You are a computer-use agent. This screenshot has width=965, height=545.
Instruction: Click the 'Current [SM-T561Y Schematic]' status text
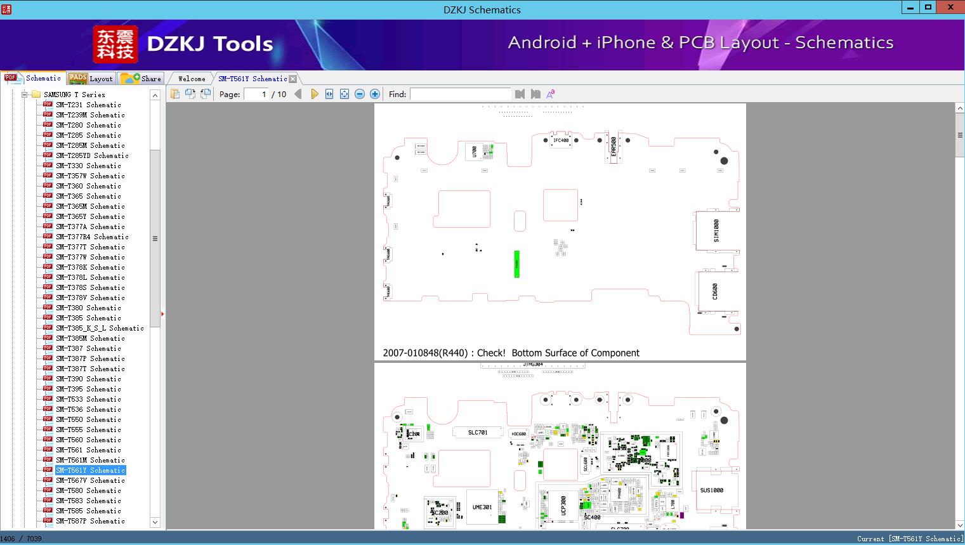(910, 539)
